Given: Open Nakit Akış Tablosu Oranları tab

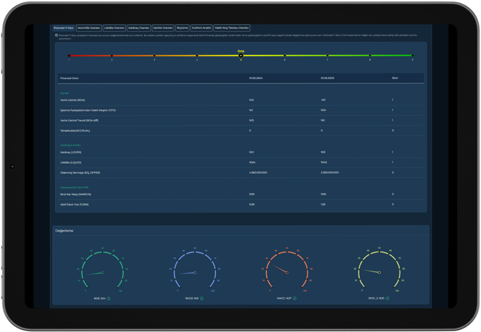Looking at the screenshot, I should point(232,28).
